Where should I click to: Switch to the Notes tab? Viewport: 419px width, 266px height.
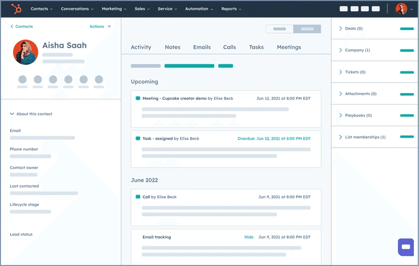172,47
